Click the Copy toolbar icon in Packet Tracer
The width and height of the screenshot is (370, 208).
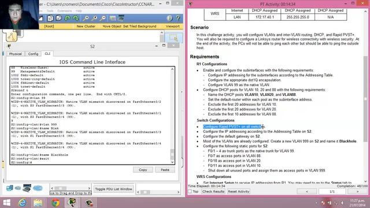pyautogui.click(x=50, y=18)
